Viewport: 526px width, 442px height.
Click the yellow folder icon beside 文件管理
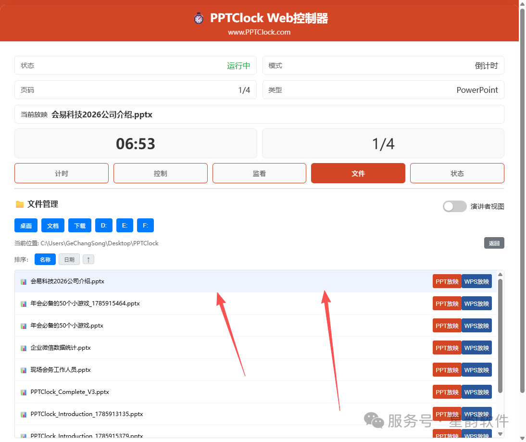(x=20, y=204)
